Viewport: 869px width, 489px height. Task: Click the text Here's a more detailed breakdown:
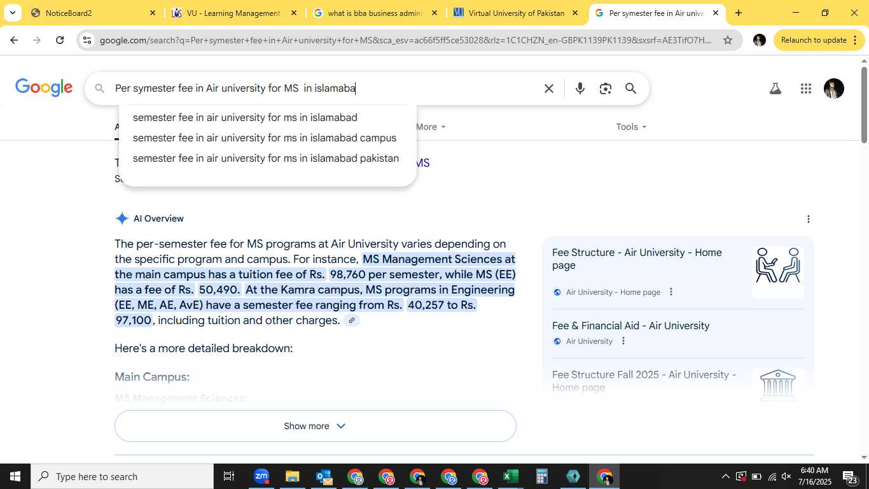(x=204, y=349)
